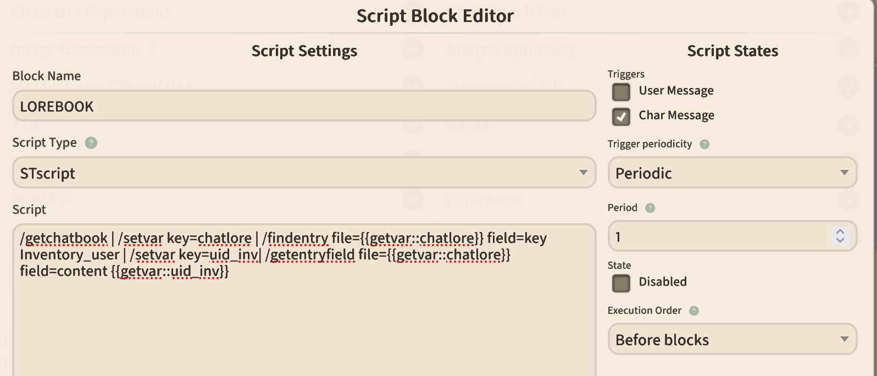Open the Script Type dropdown showing STscript

pyautogui.click(x=303, y=173)
